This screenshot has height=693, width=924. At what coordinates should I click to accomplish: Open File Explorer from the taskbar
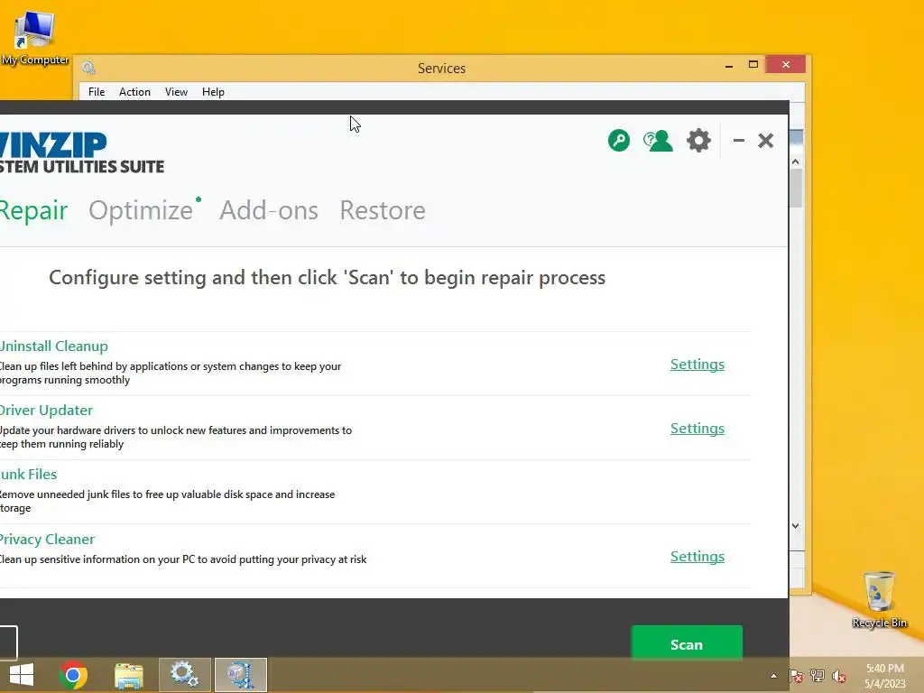click(x=129, y=675)
